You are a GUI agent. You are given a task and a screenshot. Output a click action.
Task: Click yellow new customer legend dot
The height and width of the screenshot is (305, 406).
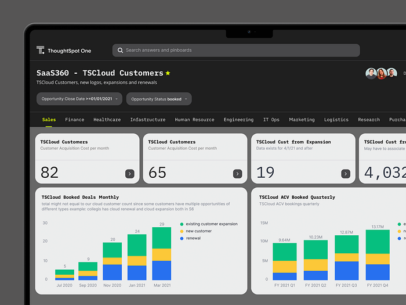tap(182, 231)
